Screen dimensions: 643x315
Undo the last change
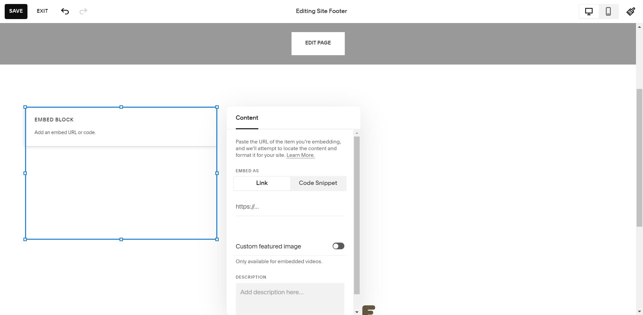click(65, 11)
